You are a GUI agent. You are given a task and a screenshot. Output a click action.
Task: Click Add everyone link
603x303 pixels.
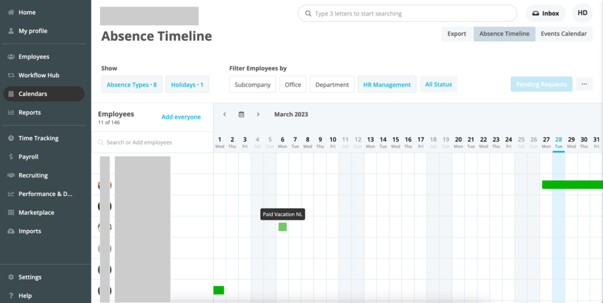pos(181,117)
